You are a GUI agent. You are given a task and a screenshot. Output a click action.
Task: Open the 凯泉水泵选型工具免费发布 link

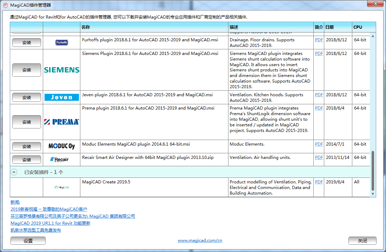tap(36, 230)
